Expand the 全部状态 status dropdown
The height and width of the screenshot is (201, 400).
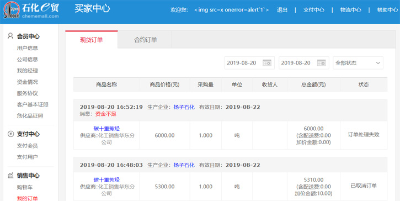[358, 63]
